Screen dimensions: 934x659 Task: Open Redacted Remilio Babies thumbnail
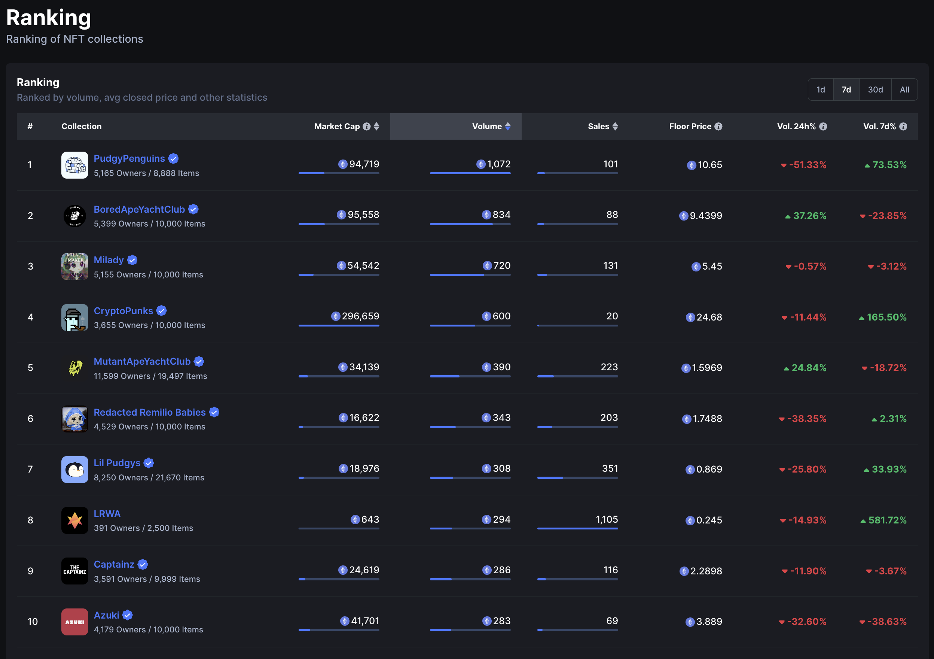[x=75, y=419]
